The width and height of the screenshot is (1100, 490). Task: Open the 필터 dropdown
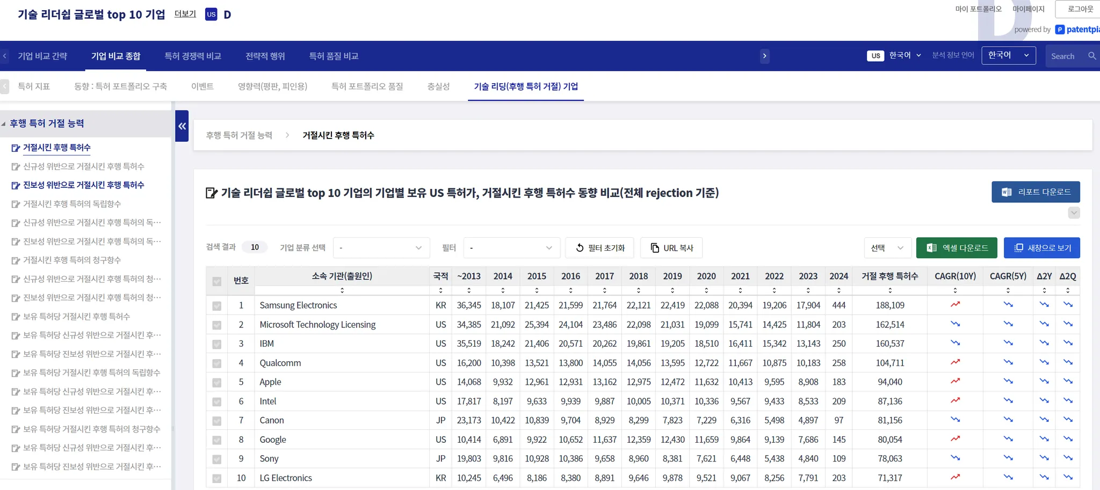(x=511, y=248)
